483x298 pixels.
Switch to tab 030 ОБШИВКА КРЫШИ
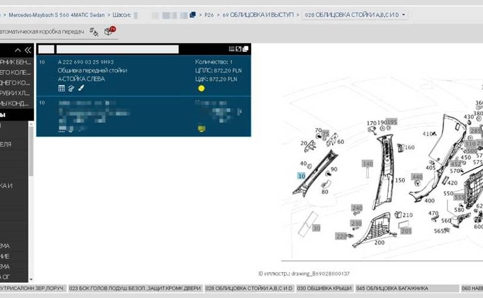325,288
